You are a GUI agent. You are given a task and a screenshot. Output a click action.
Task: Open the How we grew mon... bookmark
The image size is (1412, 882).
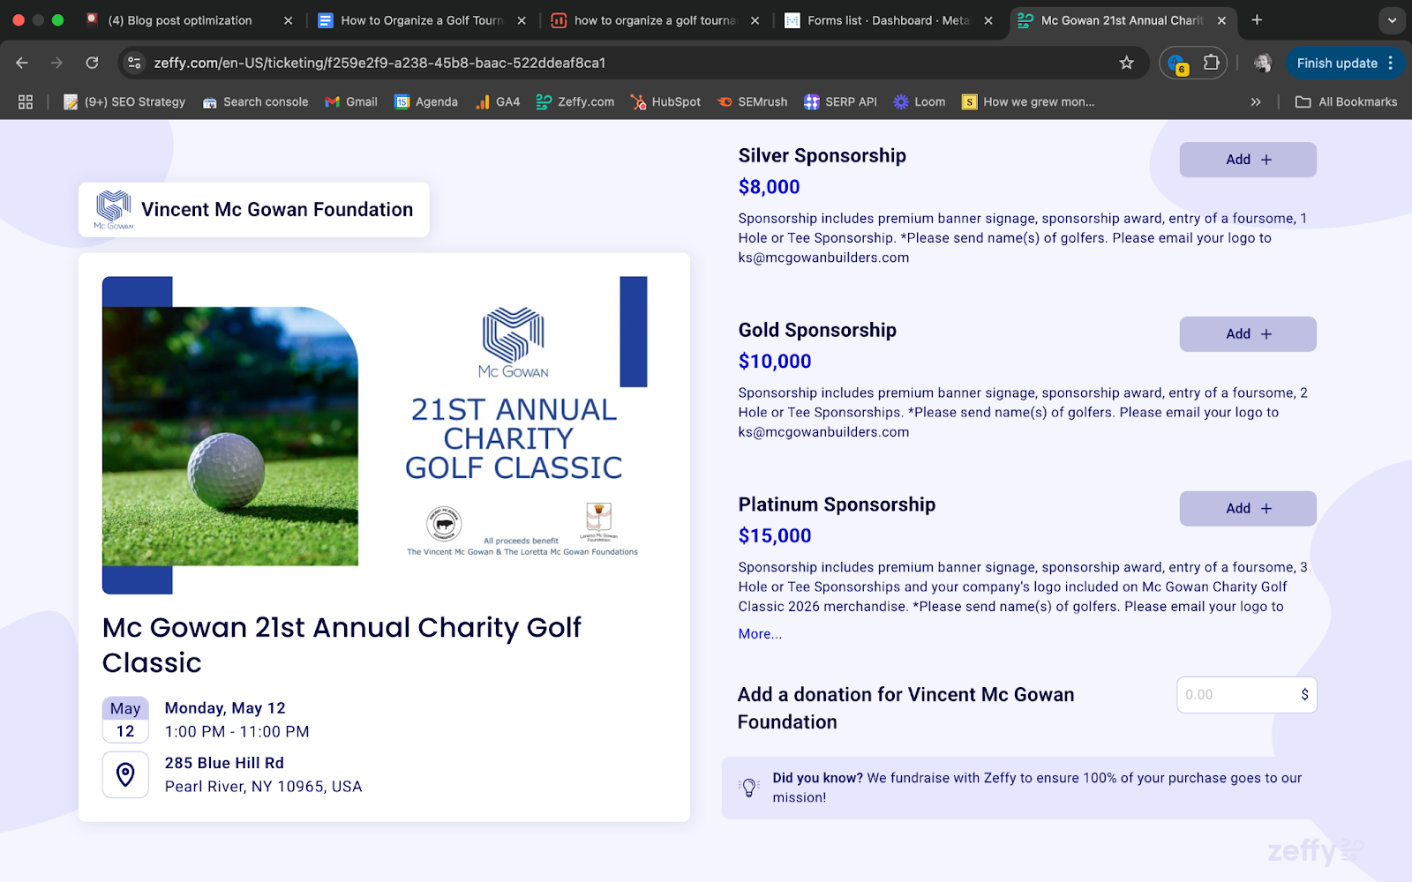tap(1028, 102)
